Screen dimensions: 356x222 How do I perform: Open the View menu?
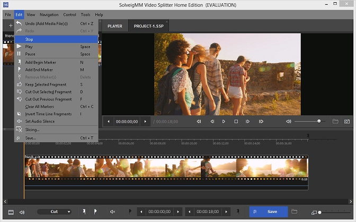(x=31, y=15)
